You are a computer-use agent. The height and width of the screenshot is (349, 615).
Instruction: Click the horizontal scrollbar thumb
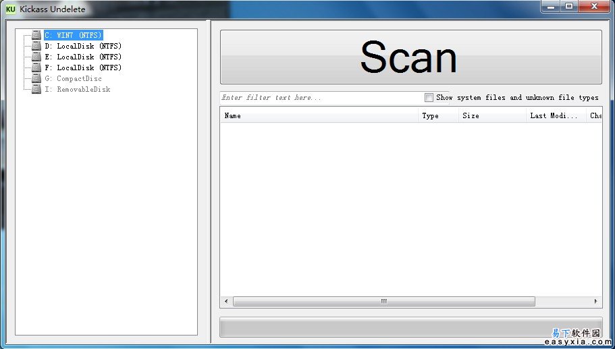tap(384, 301)
